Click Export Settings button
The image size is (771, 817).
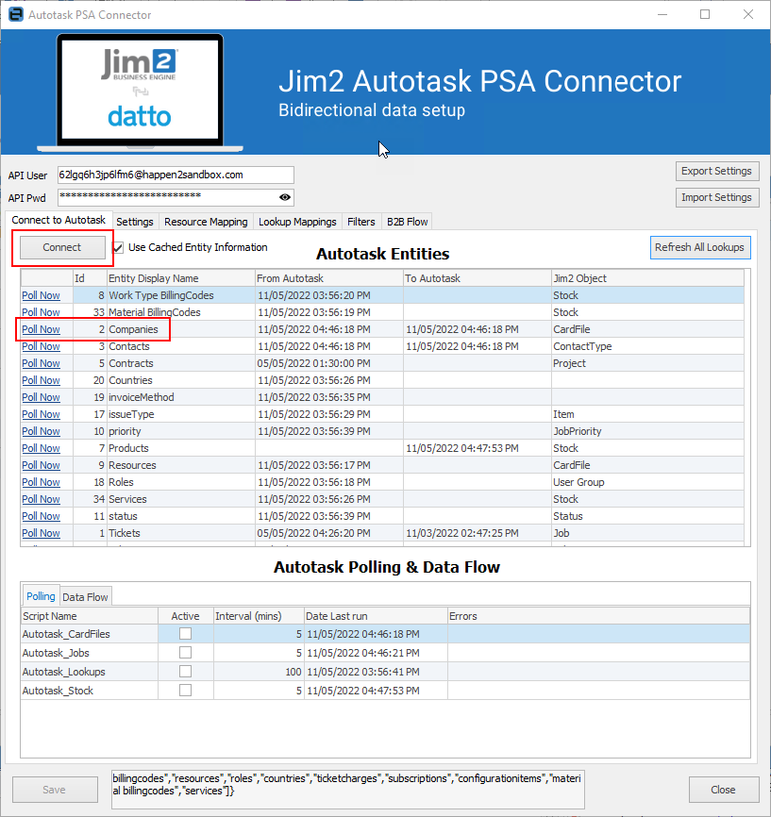coord(717,171)
